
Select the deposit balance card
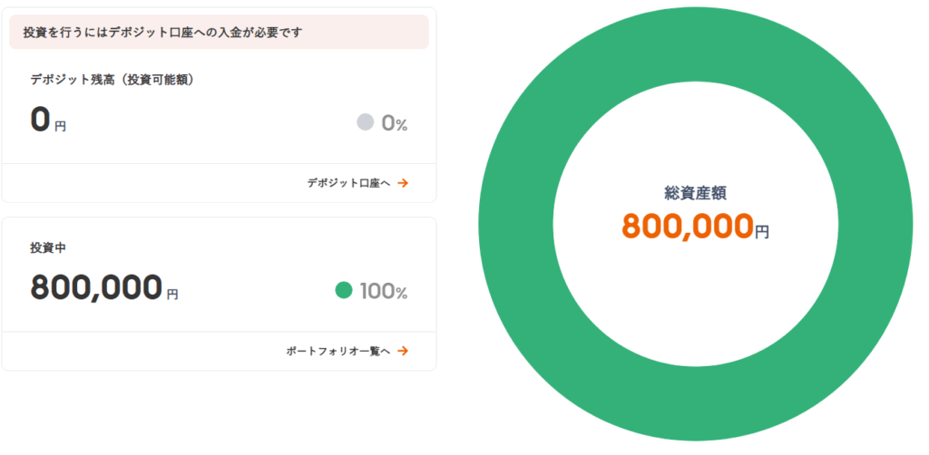pos(219,105)
